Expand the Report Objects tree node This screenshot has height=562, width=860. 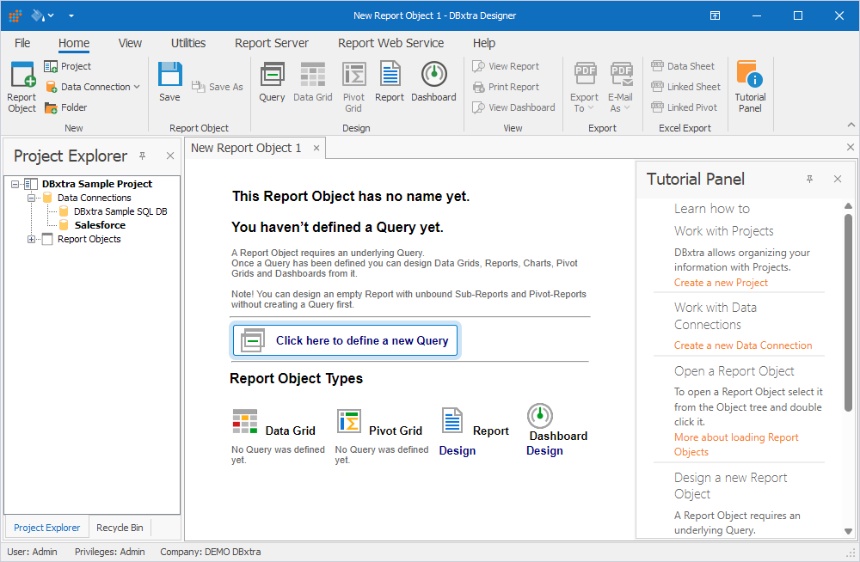29,239
